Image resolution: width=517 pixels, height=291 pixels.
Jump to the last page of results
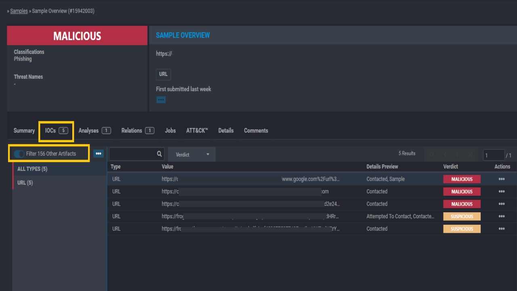click(x=471, y=155)
